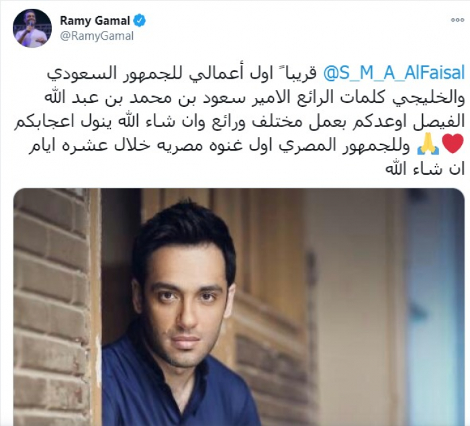Click the red heart emoji
470x426 pixels.
[453, 144]
